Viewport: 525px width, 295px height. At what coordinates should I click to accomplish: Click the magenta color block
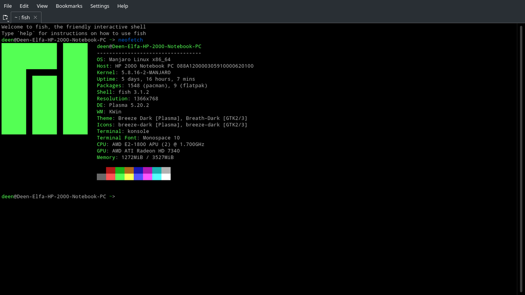point(148,177)
